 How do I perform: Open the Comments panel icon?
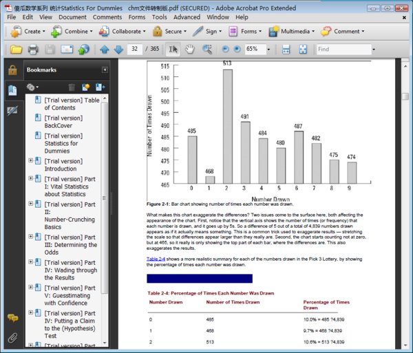(x=12, y=318)
